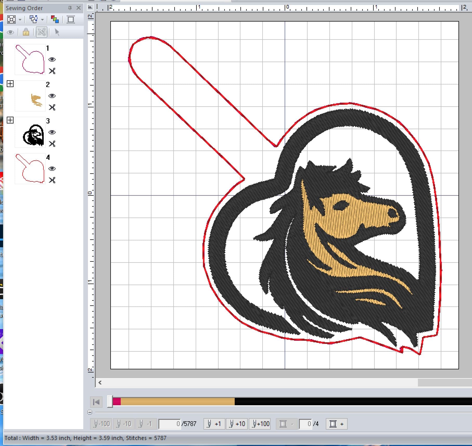Hide sewing order item 1 with eye icon
Screen dimensions: 472x446
point(52,60)
